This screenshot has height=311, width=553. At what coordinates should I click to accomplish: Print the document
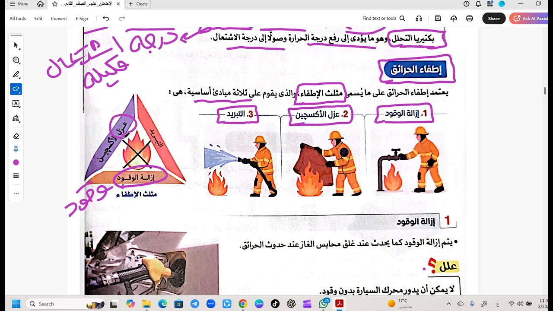470,19
